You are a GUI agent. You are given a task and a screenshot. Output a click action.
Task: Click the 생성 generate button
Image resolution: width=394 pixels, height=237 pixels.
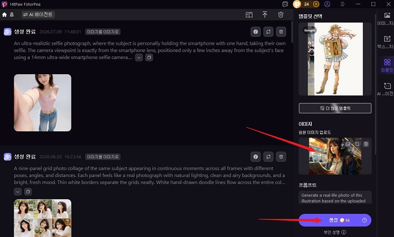pos(335,220)
